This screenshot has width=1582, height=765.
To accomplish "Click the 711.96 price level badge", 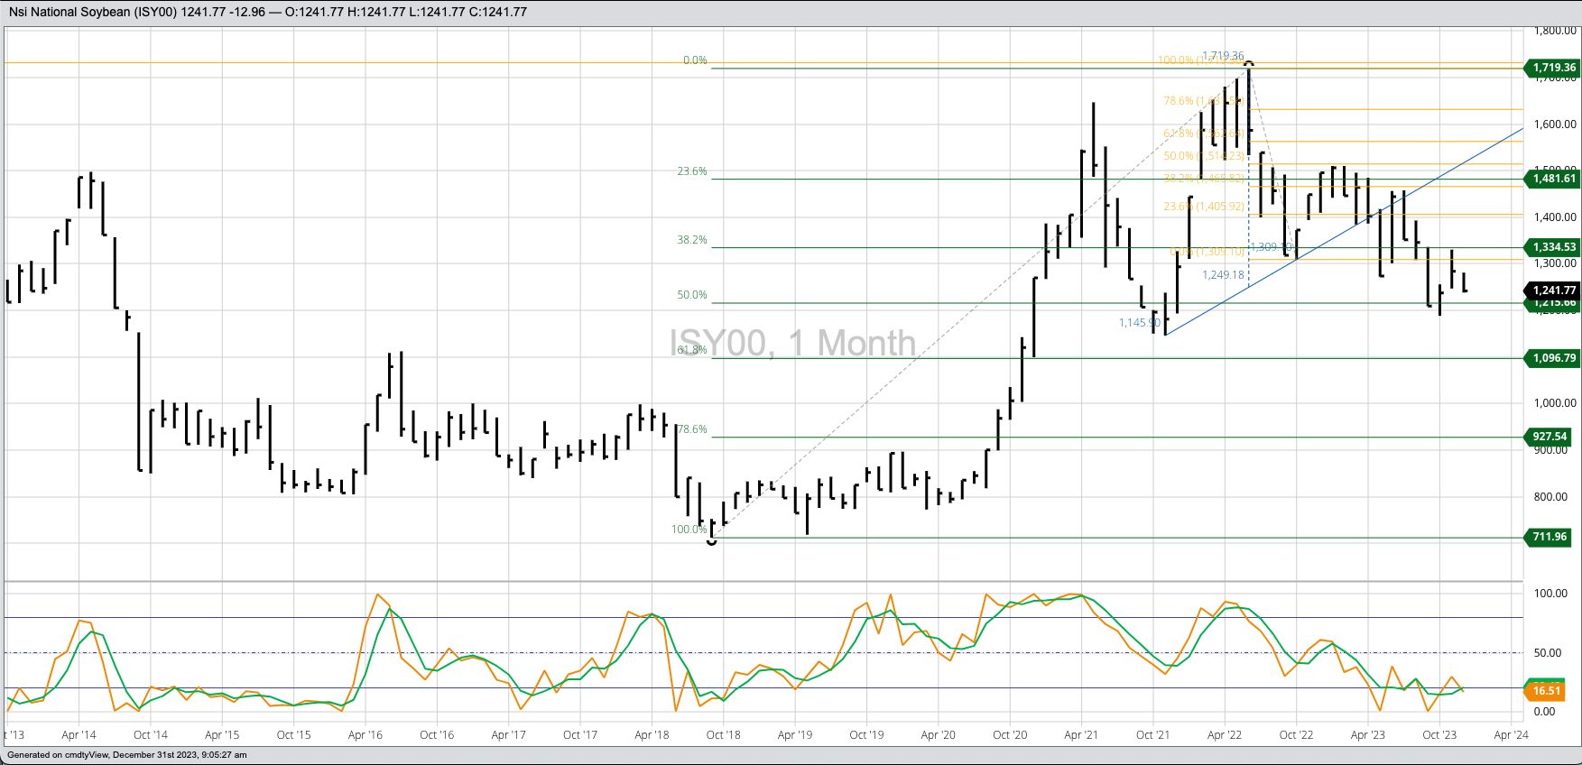I will pos(1550,537).
